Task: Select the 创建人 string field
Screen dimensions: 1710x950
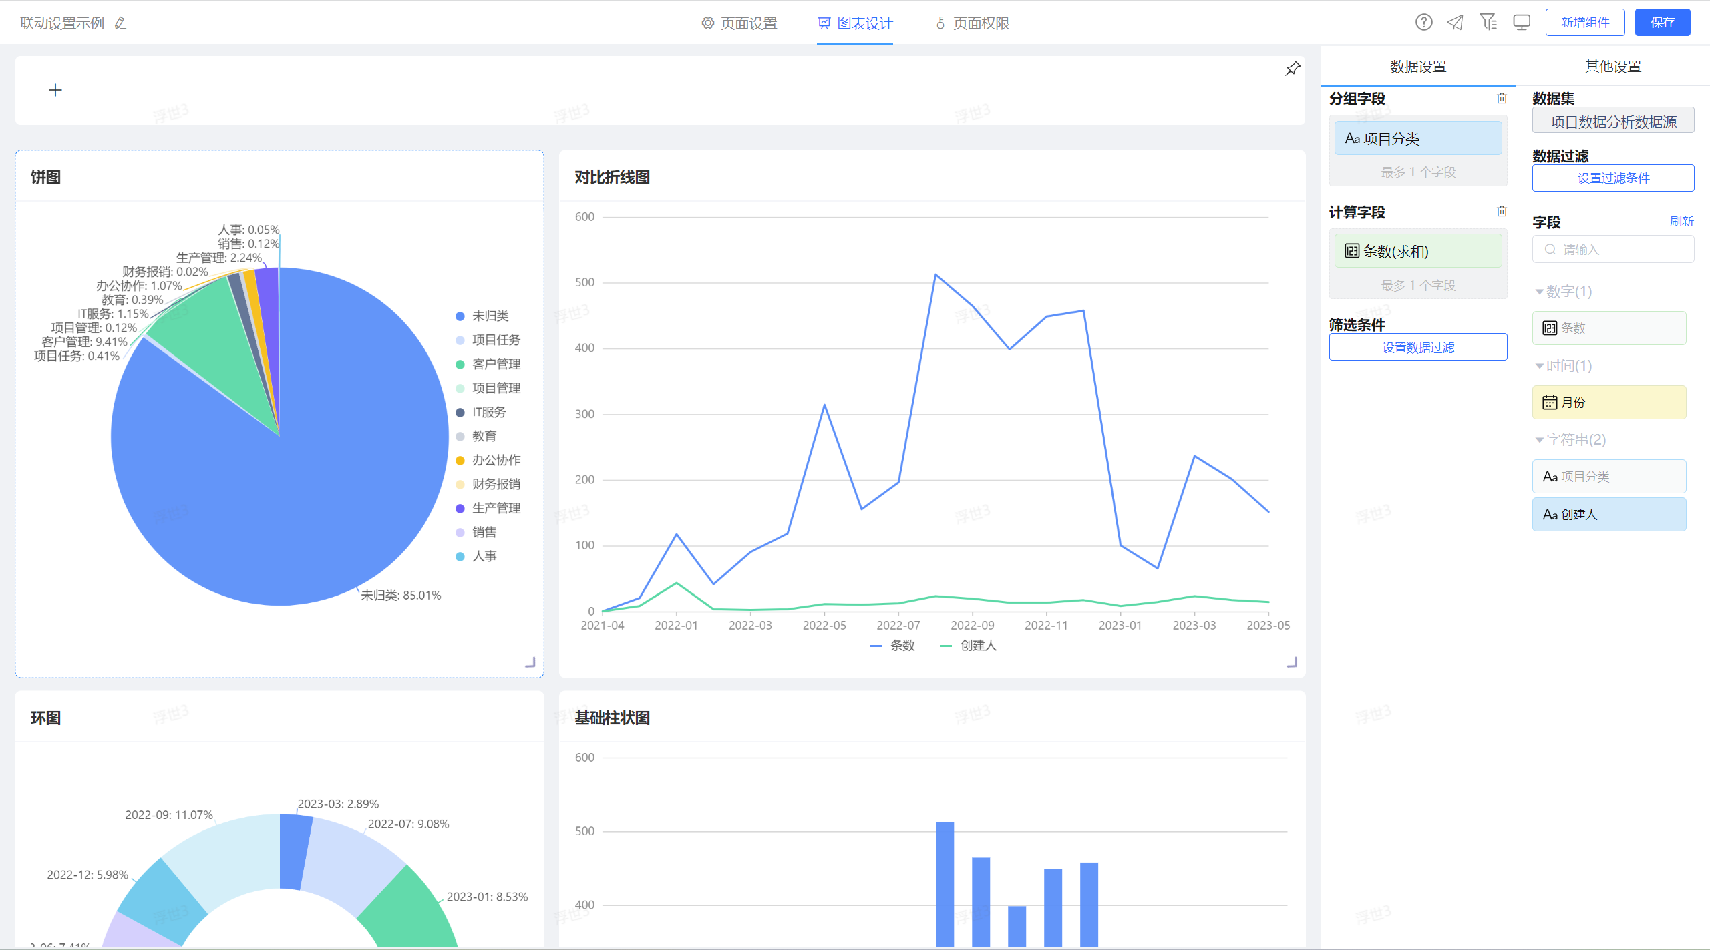Action: point(1608,514)
